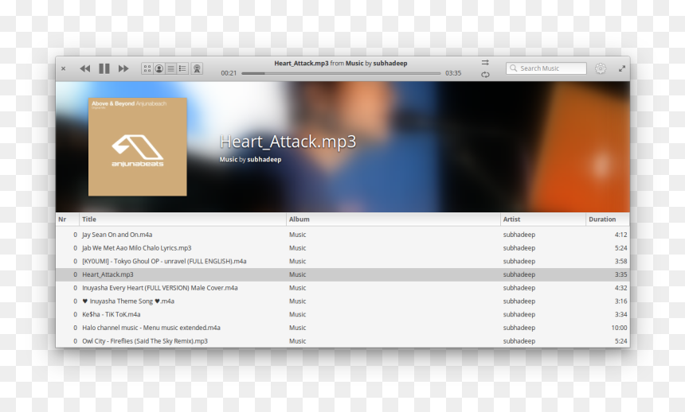Click the large Heart_Attack.mp3 banner title
Image resolution: width=685 pixels, height=412 pixels.
pos(288,142)
